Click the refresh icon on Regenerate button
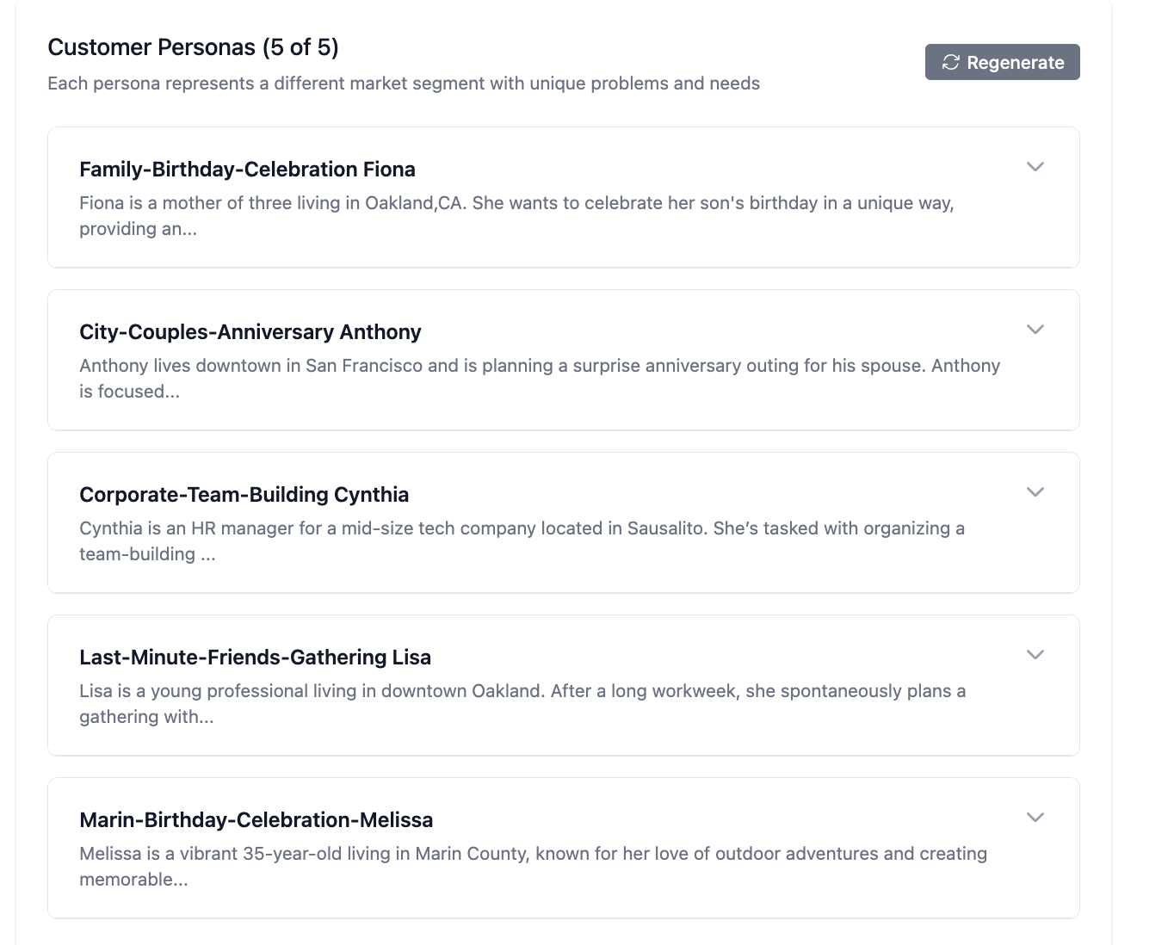 950,62
